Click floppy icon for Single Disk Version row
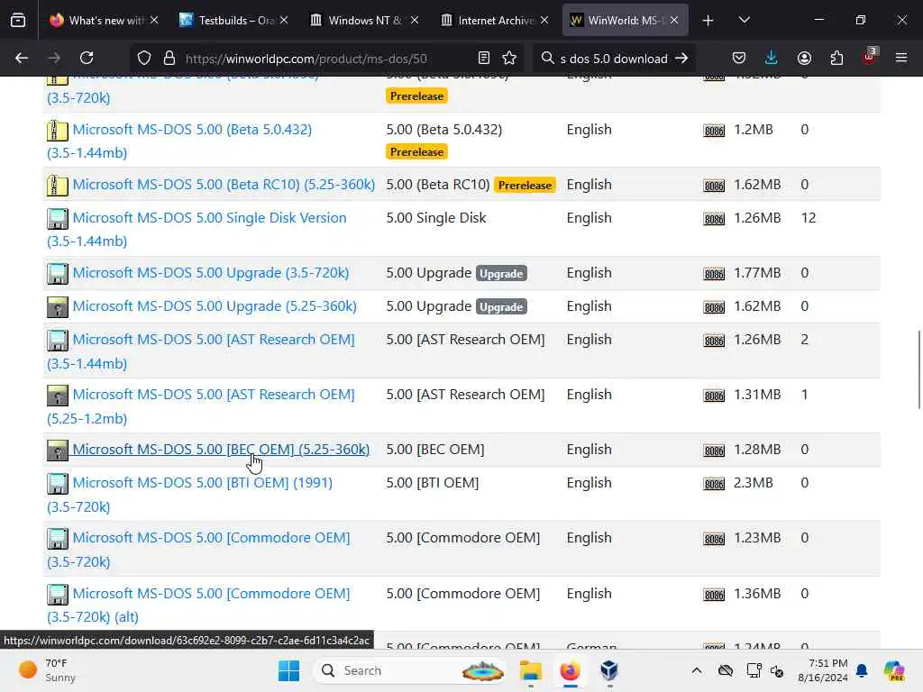Screen dimensions: 923x692 point(57,218)
